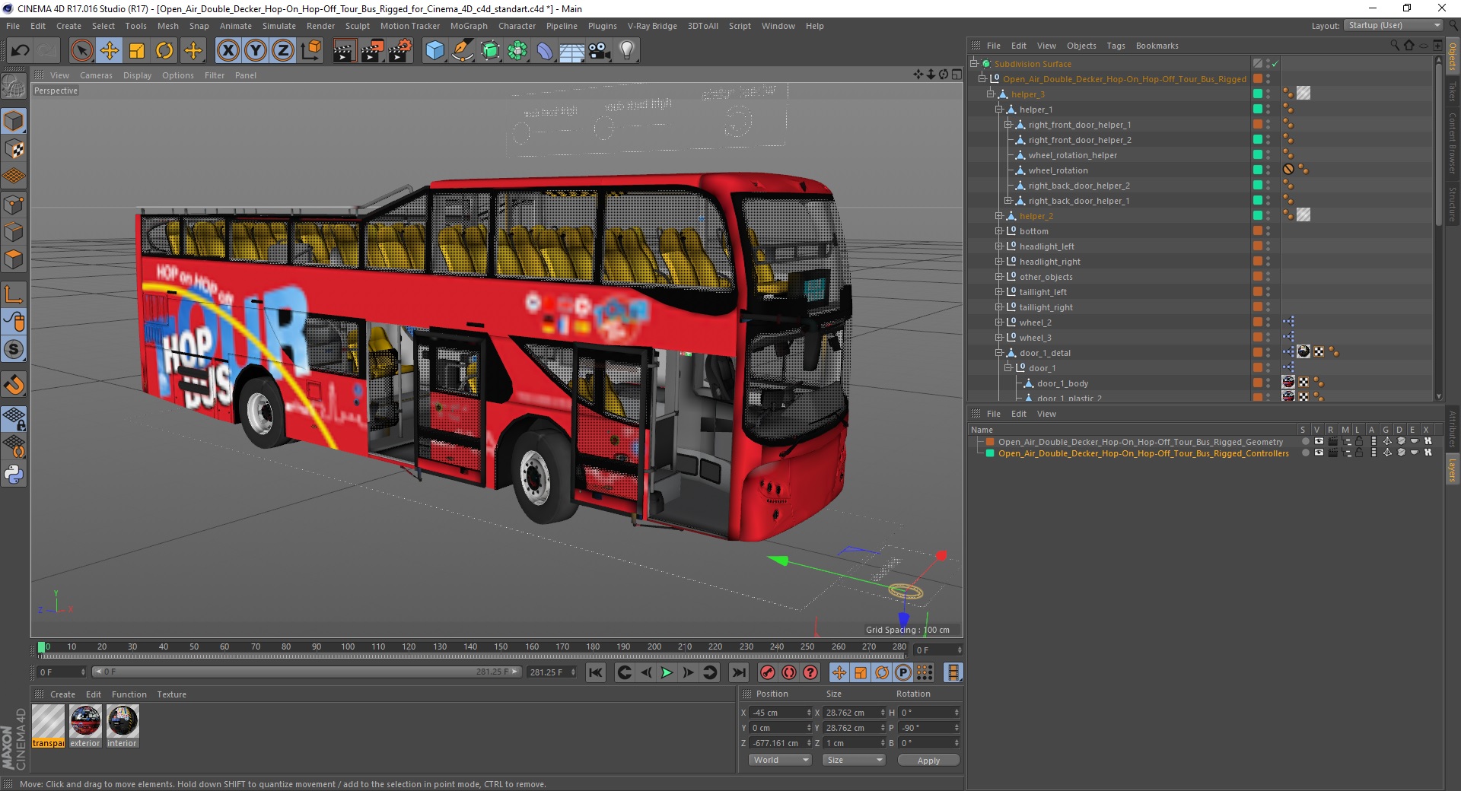The height and width of the screenshot is (791, 1461).
Task: Open the Floor environment icon
Action: point(572,51)
